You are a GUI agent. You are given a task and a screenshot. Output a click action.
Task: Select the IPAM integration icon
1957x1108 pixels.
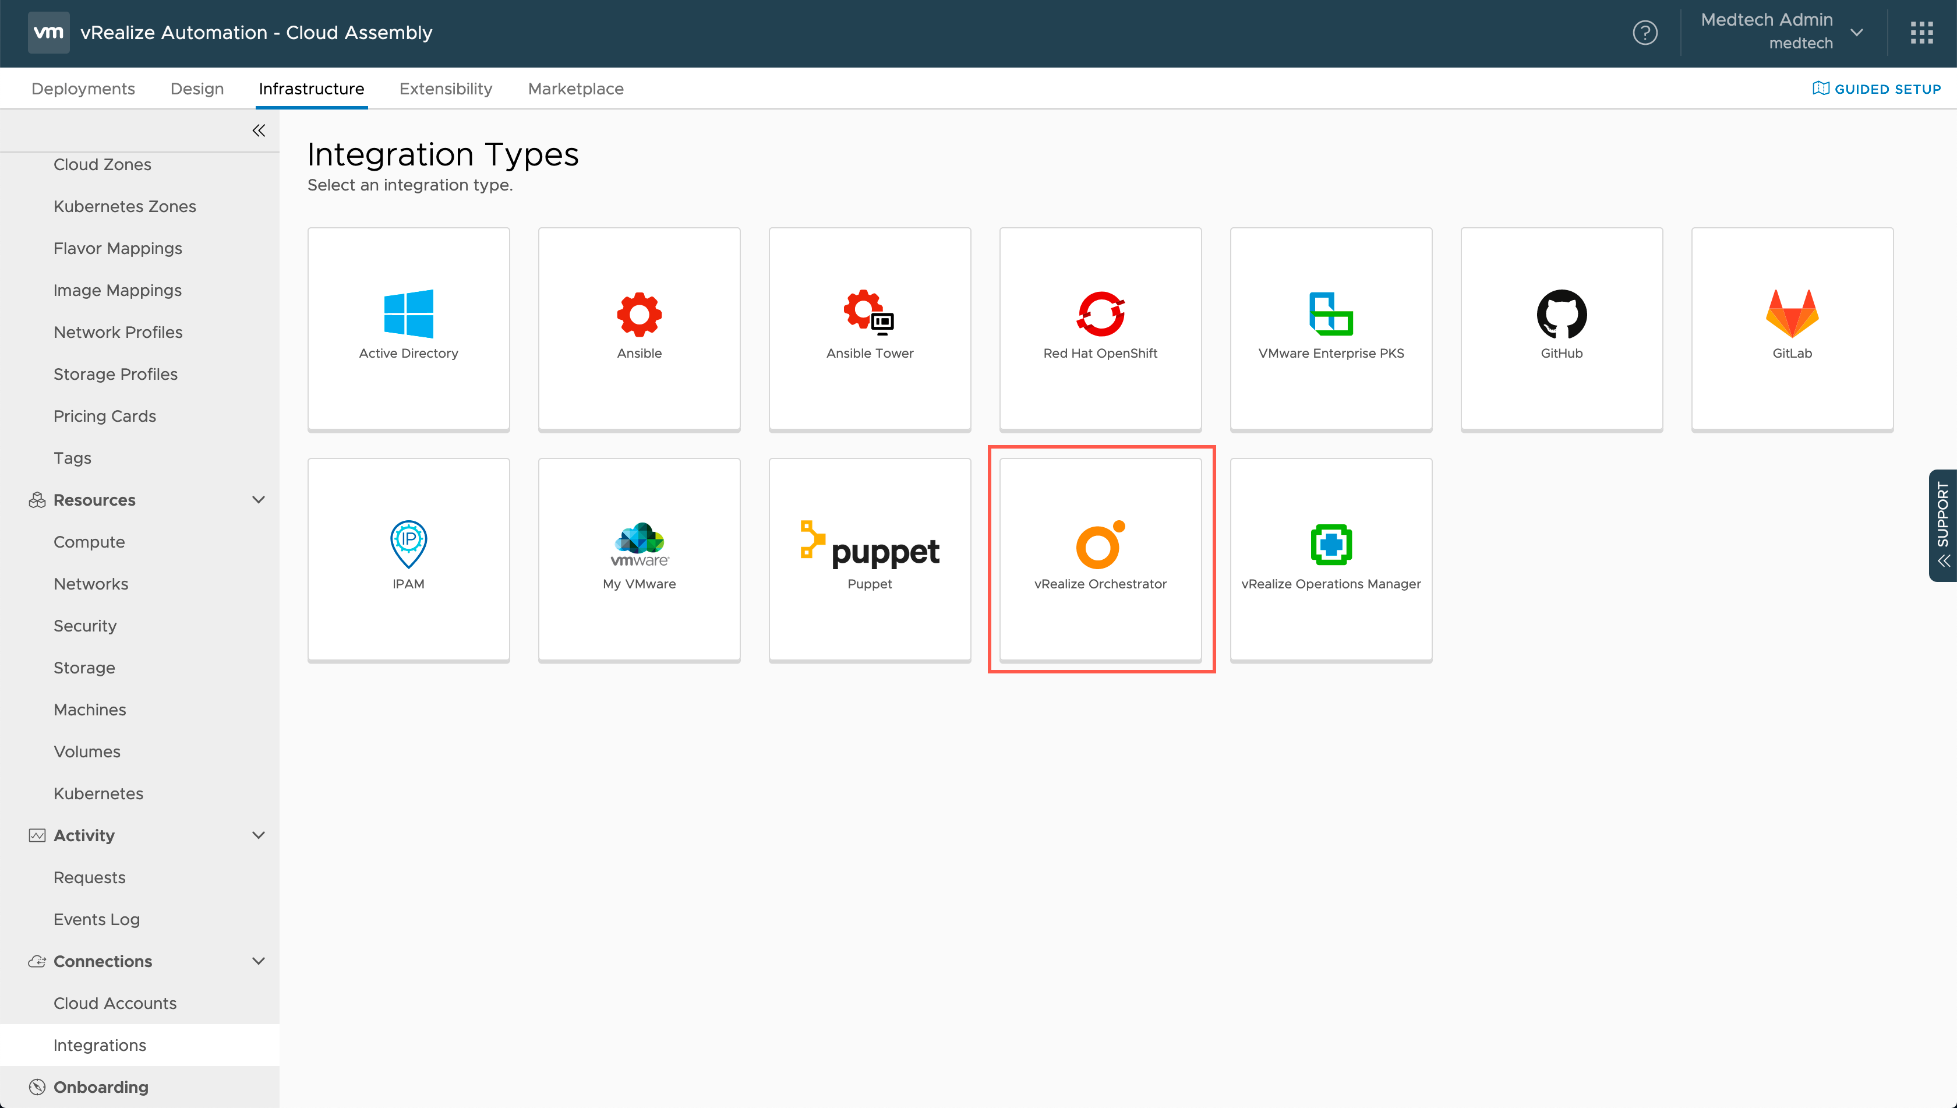(409, 544)
